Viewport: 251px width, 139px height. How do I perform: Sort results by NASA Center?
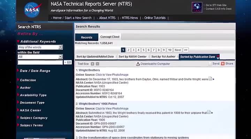132,57
